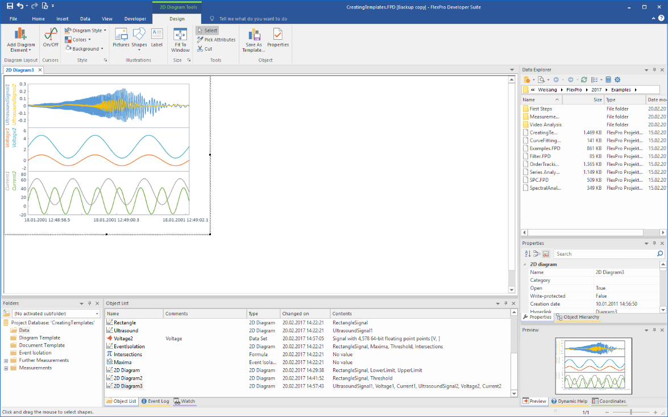Select Examples in Data Explorer path

pos(620,90)
